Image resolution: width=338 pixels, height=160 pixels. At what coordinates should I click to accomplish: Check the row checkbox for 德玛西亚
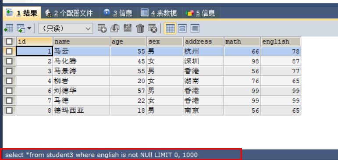point(9,110)
